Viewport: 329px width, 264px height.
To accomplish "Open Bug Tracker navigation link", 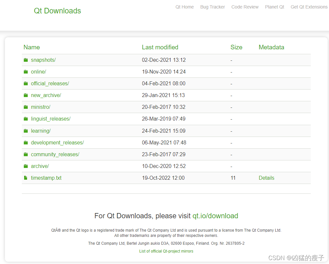I will (213, 7).
